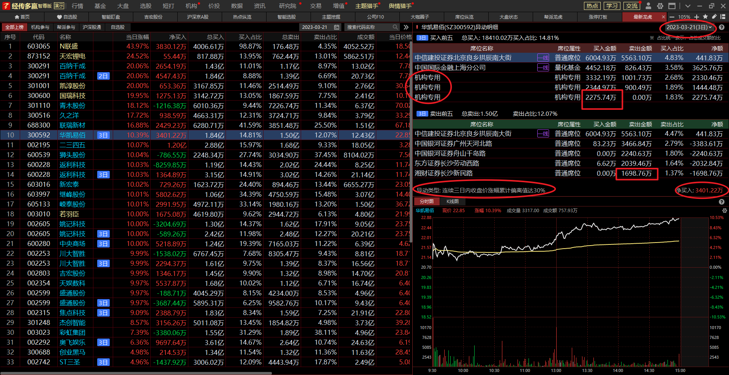Click 一线 tag on 中国国际金融上海分公司 row
The image size is (729, 375).
(x=543, y=68)
